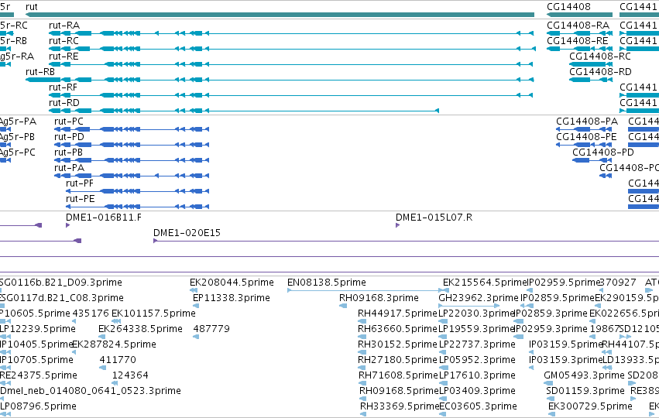Select the RH44917.5prime EST label
This screenshot has width=659, height=418.
[397, 313]
